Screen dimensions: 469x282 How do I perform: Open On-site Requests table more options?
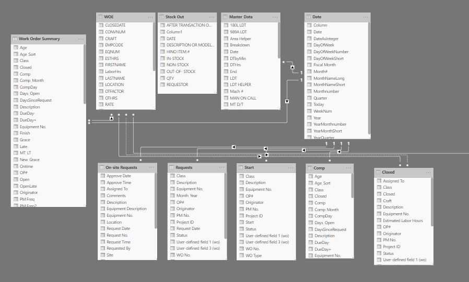pos(151,167)
